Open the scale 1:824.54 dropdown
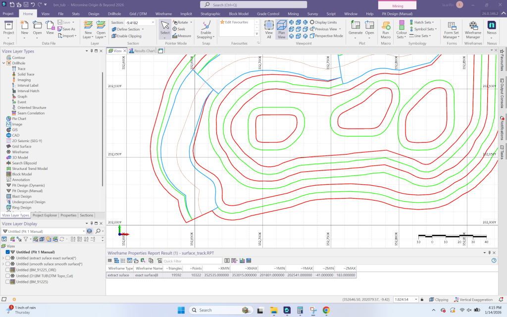The image size is (507, 317). [416, 300]
